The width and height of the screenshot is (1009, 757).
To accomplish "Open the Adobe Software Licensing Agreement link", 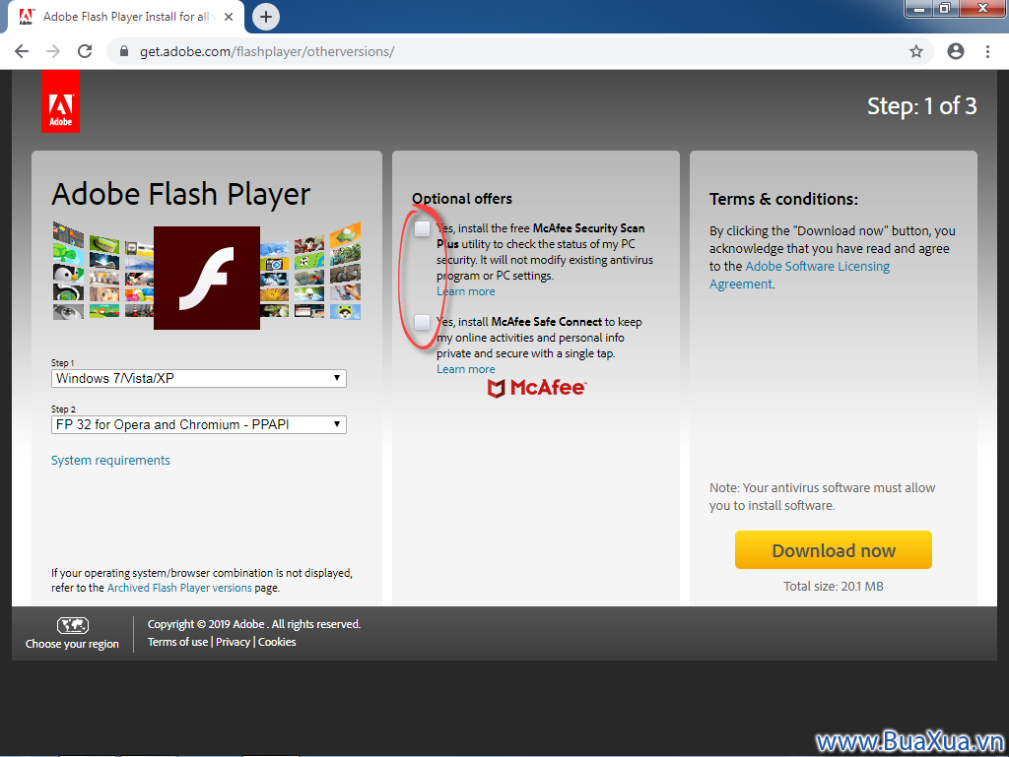I will click(800, 275).
